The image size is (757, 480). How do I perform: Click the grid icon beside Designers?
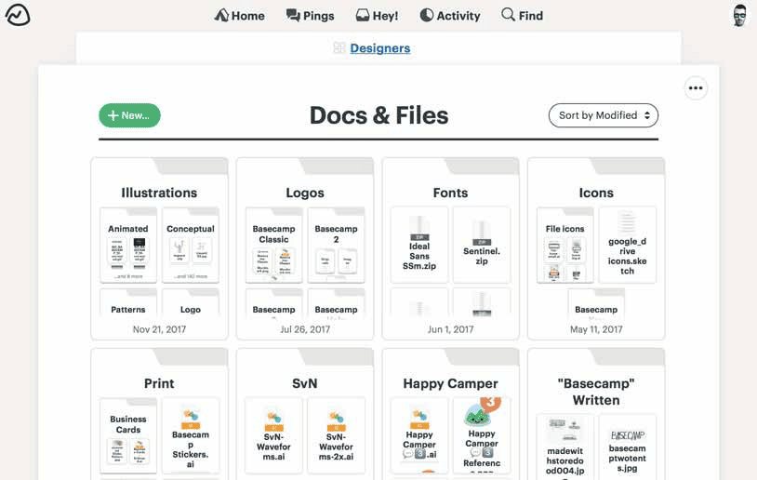coord(339,48)
